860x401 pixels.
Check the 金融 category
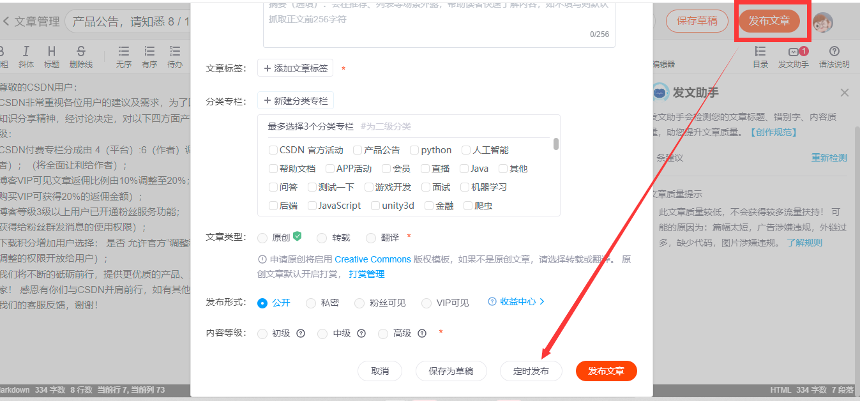tap(429, 206)
